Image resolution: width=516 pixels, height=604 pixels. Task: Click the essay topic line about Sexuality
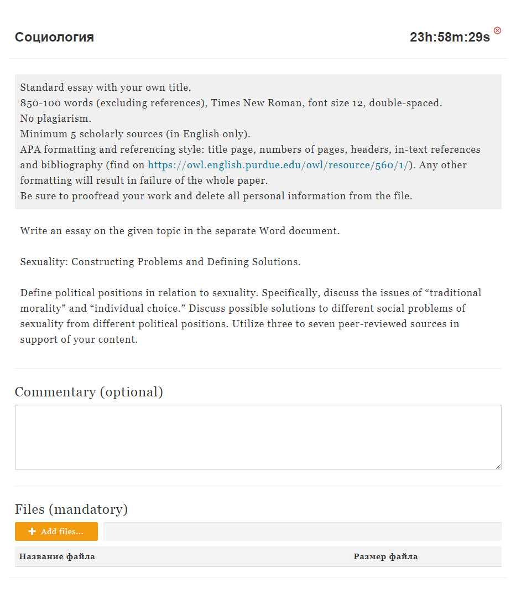(x=160, y=262)
